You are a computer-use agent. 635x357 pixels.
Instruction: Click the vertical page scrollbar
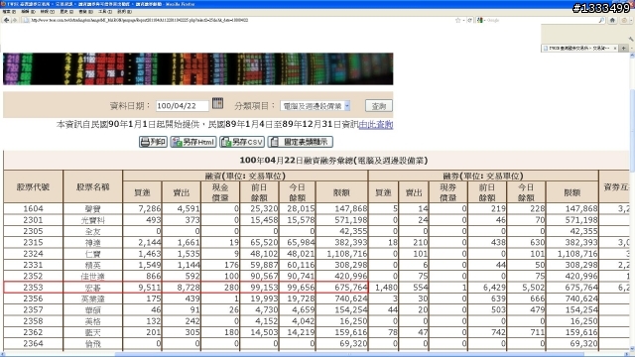pos(632,202)
